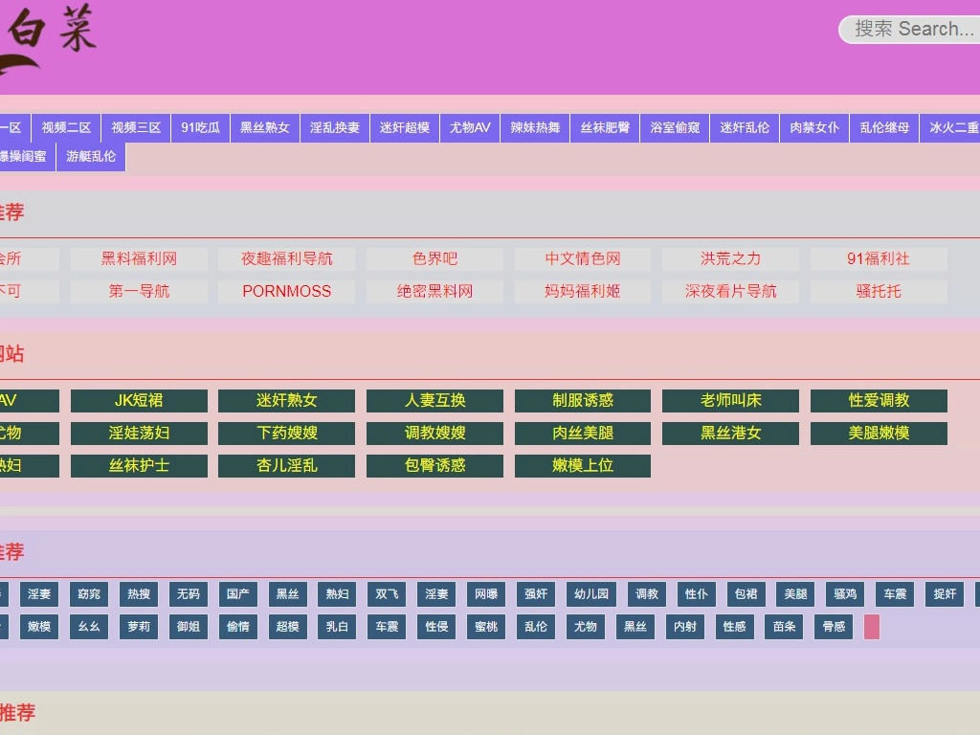Open the 黑料福利网 link

(139, 258)
